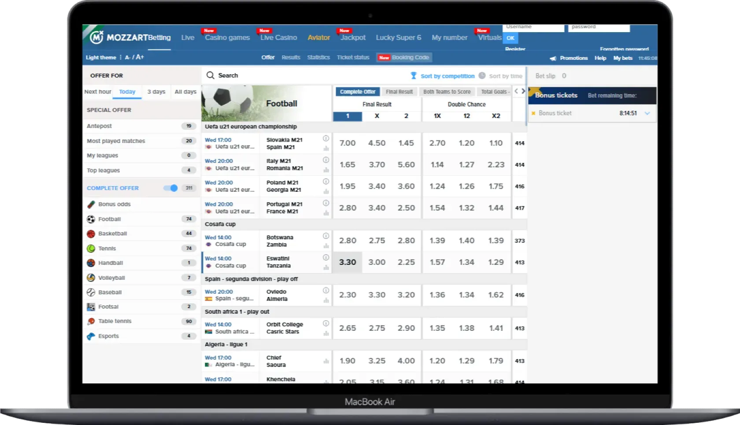Toggle the Complete Offer switch
The width and height of the screenshot is (740, 425).
coord(170,188)
